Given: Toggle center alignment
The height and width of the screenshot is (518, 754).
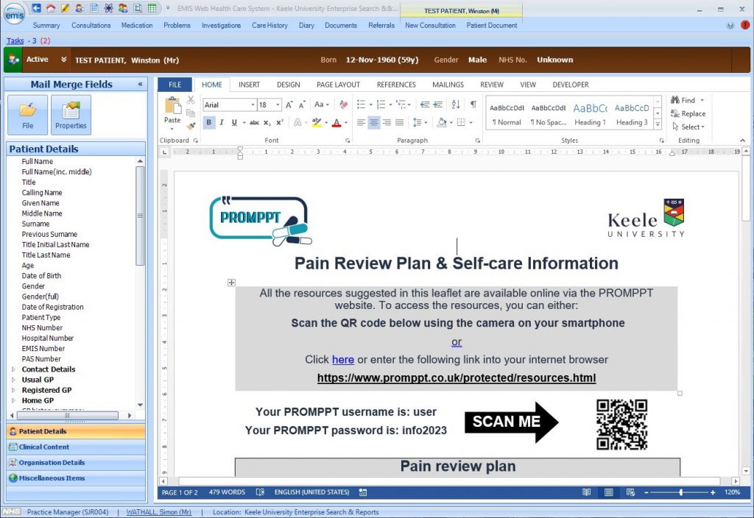Looking at the screenshot, I should tap(373, 123).
